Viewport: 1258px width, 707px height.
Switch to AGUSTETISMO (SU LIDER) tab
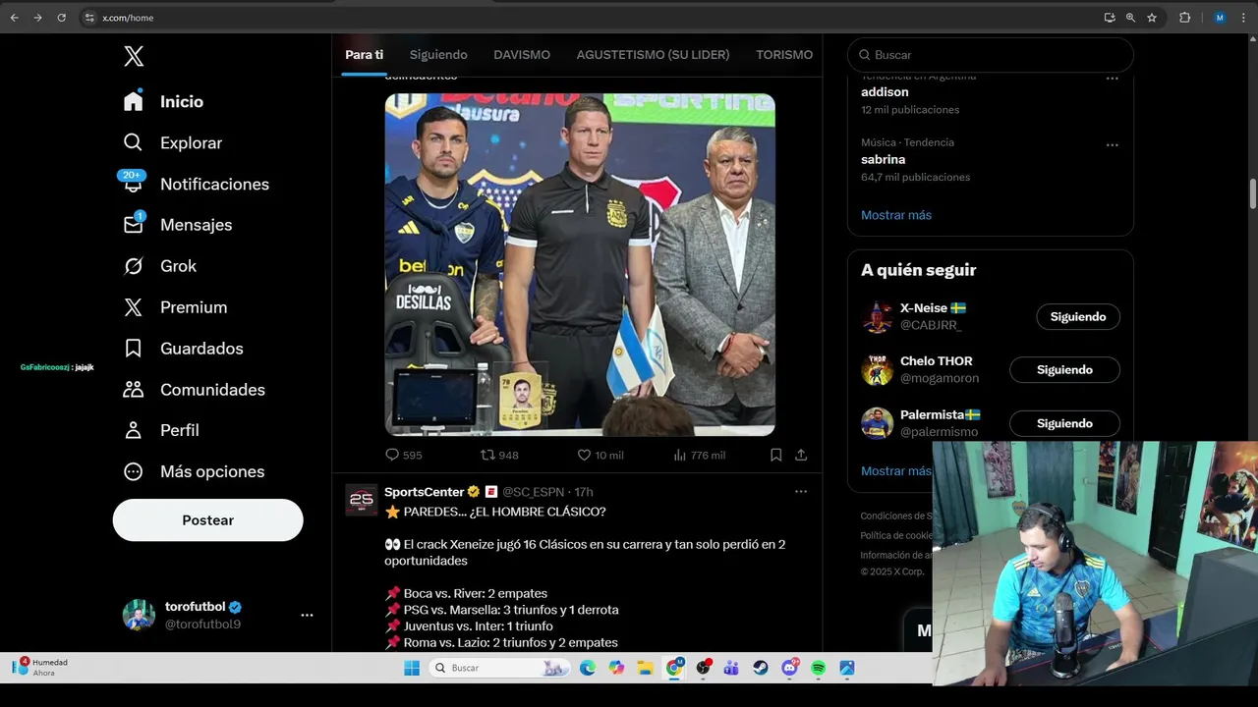pyautogui.click(x=653, y=55)
